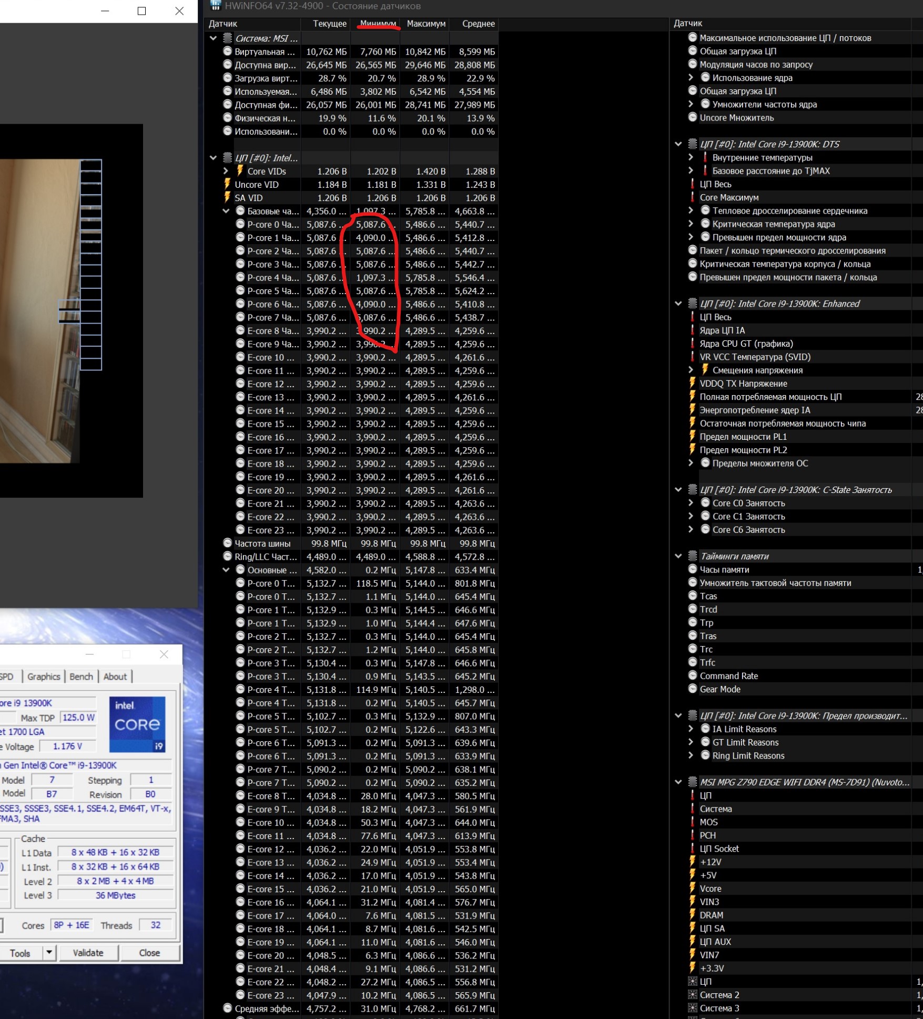Click the lightning icon beside VDDQ TX Напряжение
Viewport: 923px width, 1019px height.
tap(693, 383)
